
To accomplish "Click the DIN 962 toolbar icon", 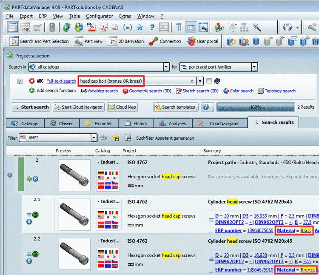I will click(115, 27).
